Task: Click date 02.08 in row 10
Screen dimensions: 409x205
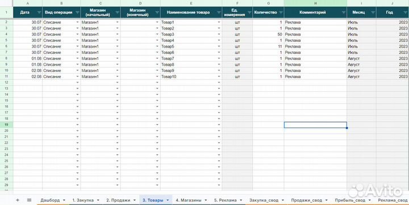Action: (x=28, y=70)
